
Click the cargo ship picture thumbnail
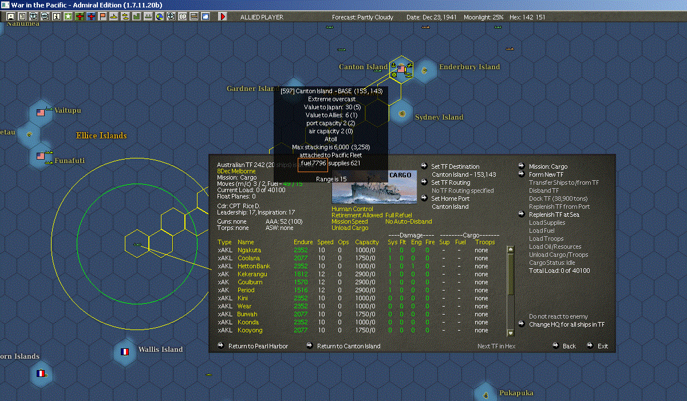pos(374,186)
